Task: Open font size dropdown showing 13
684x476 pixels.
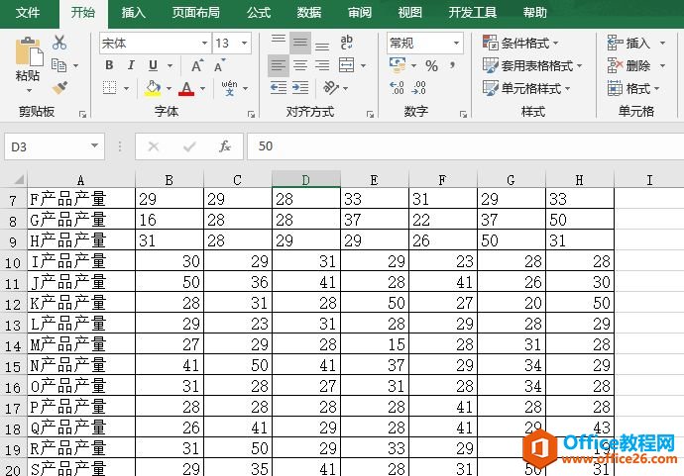Action: (x=244, y=43)
